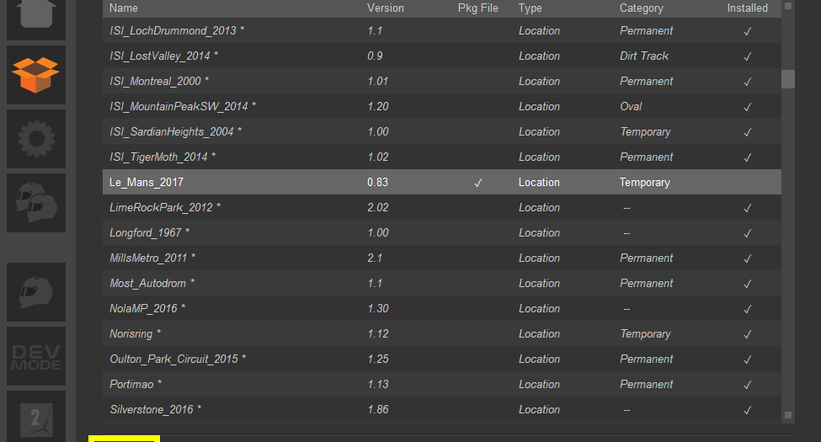821x442 pixels.
Task: Select Most_Autodrom track row
Action: click(442, 283)
